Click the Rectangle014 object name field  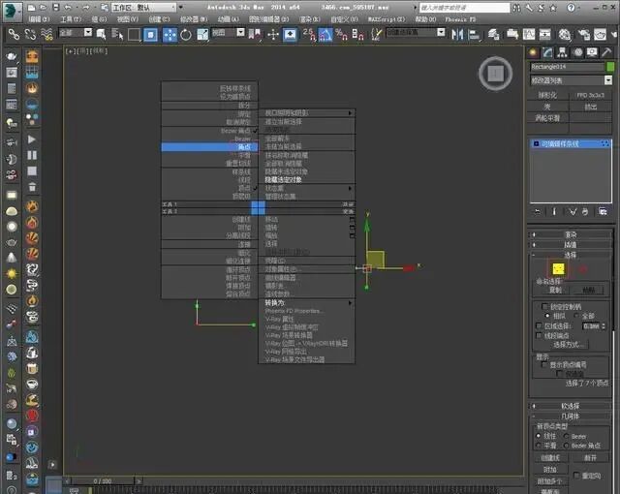tap(568, 67)
